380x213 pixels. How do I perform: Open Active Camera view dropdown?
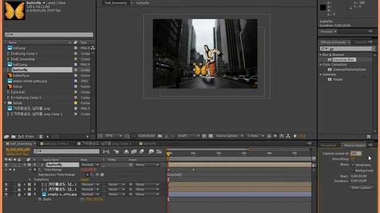point(229,136)
